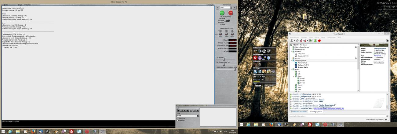397x134 pixels.
Task: Click the TeamSpeak help question mark icon
Action: [x=387, y=40]
